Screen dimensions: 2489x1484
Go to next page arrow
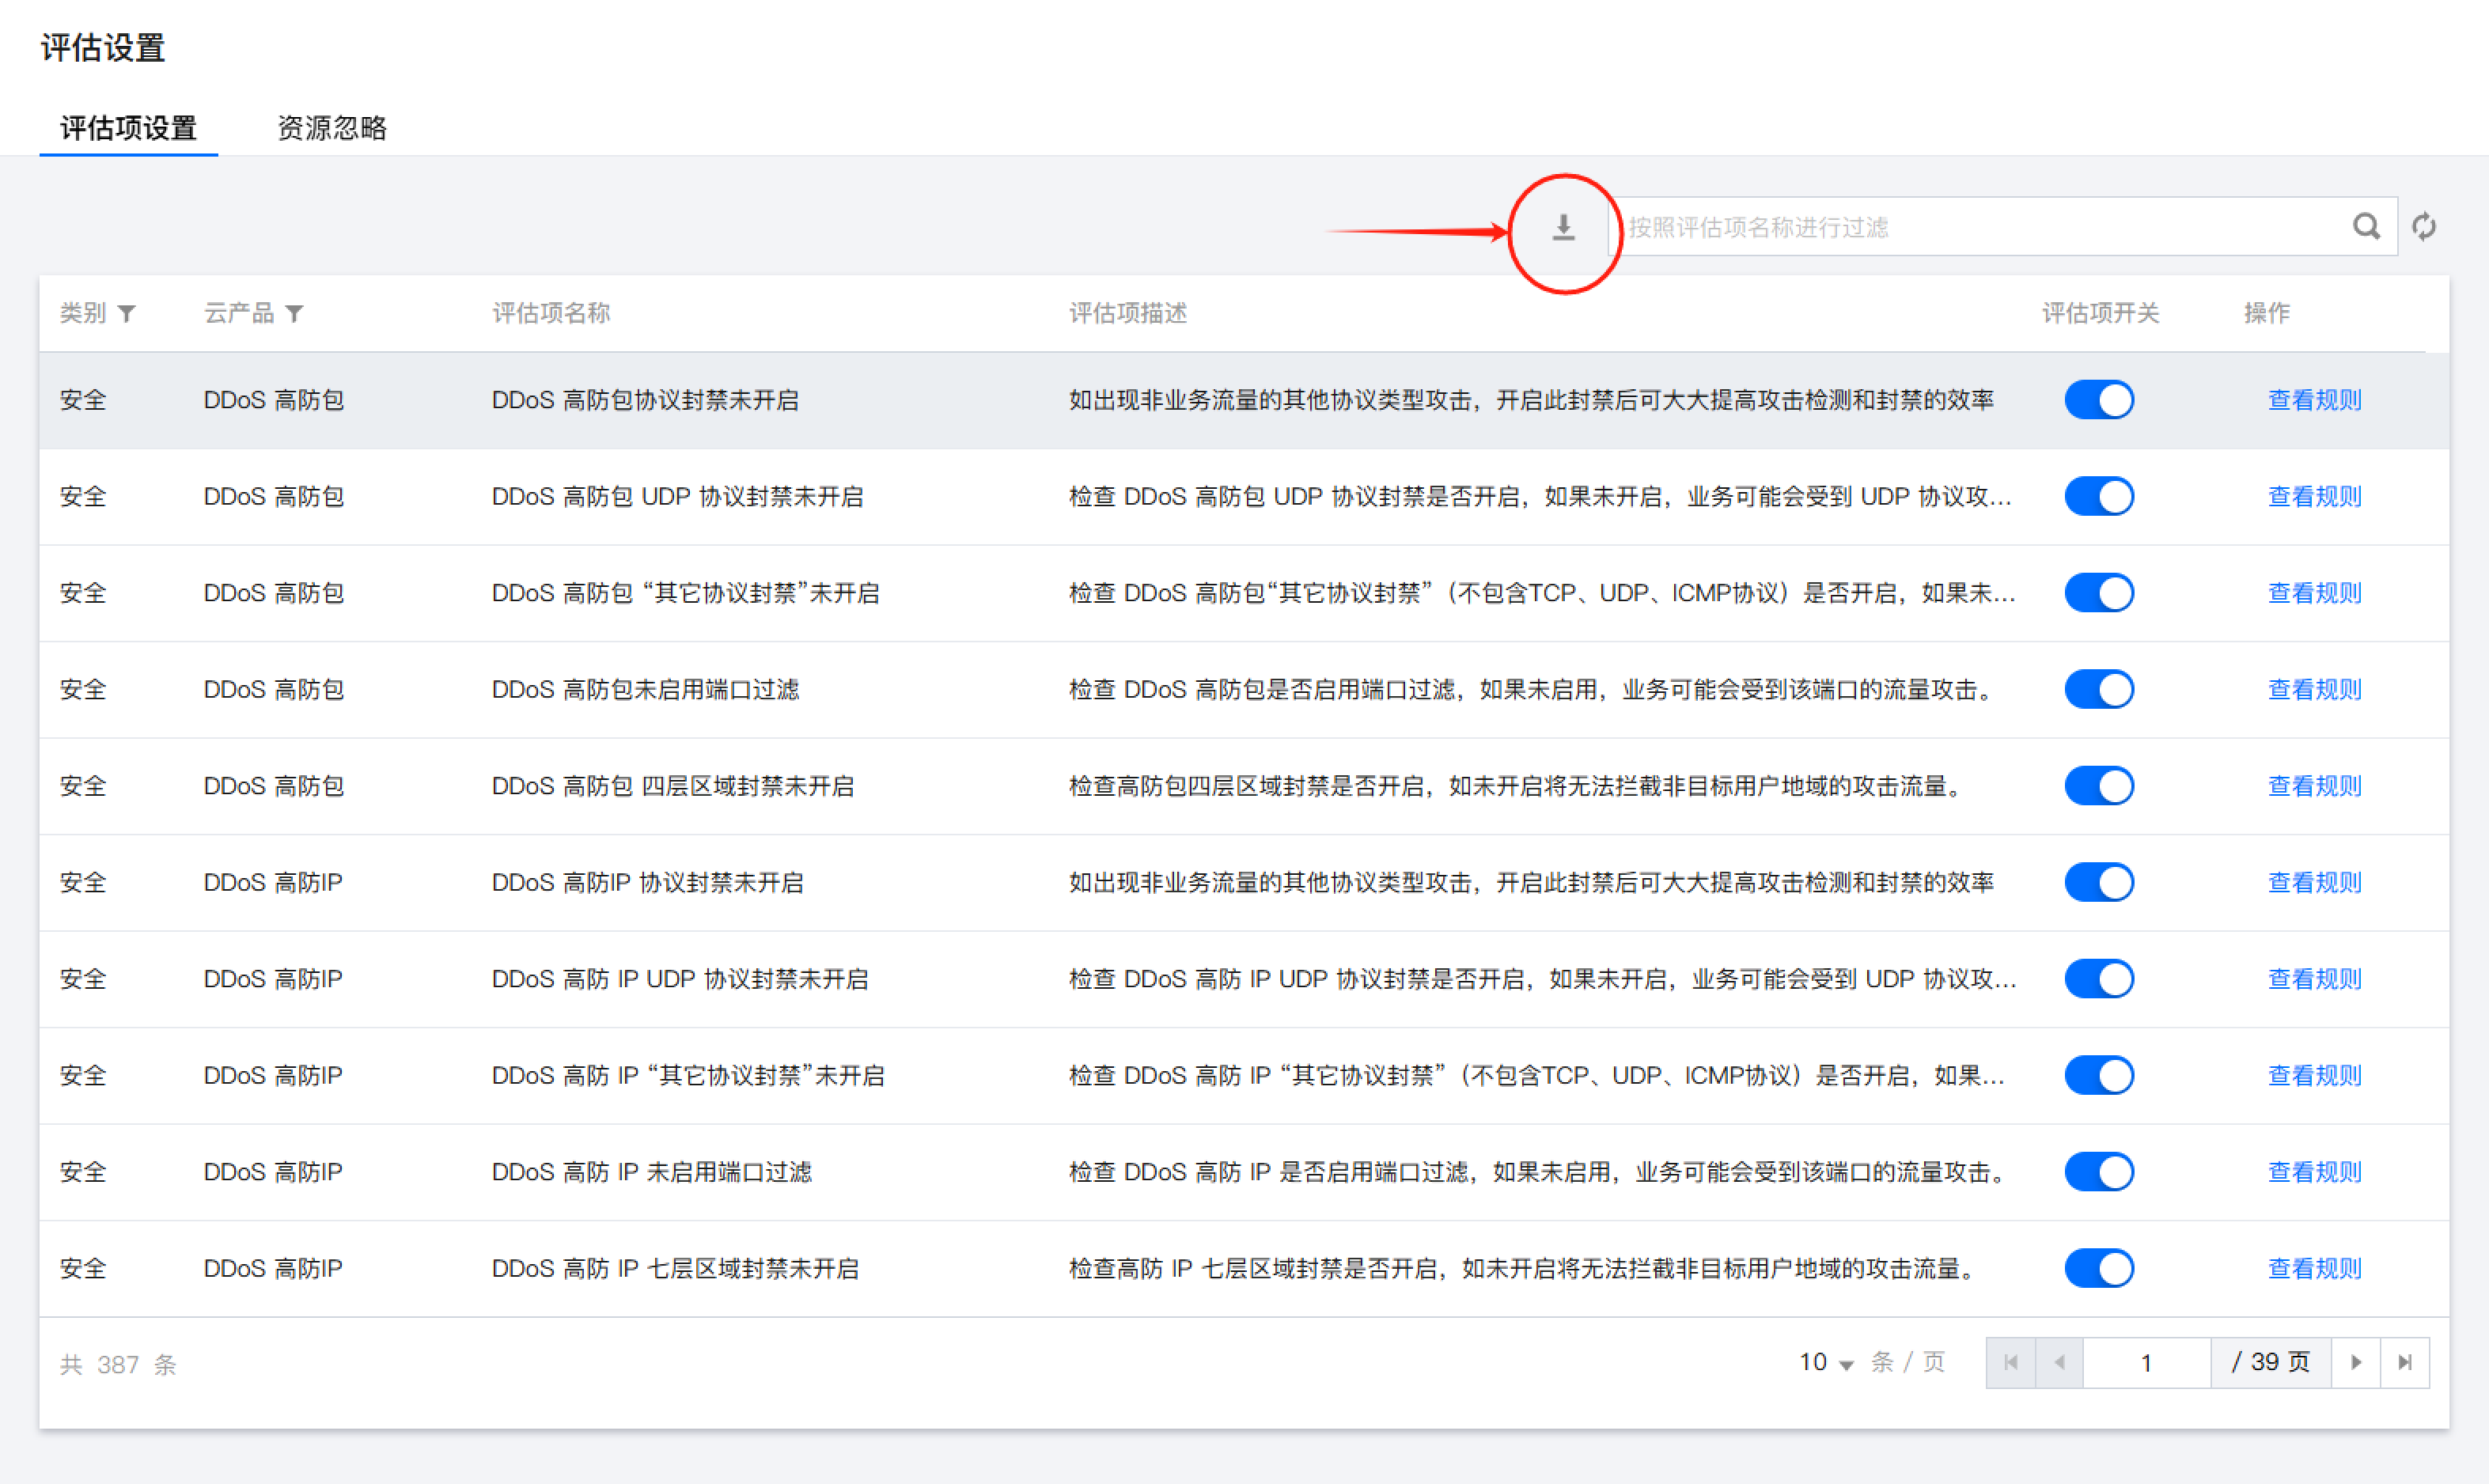(x=2356, y=1362)
